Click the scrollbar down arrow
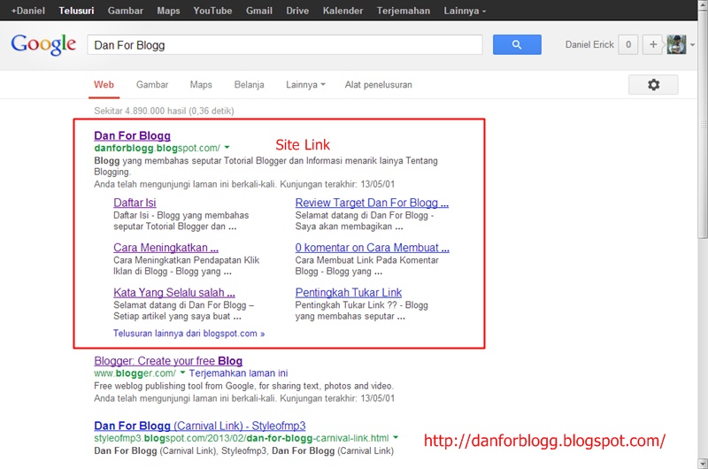Viewport: 708px width, 469px height. (703, 464)
